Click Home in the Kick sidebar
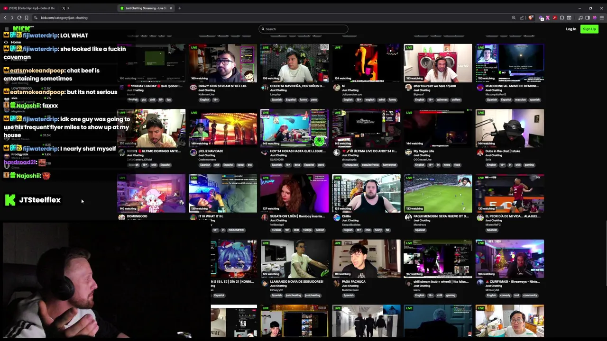This screenshot has width=607, height=341. click(16, 42)
